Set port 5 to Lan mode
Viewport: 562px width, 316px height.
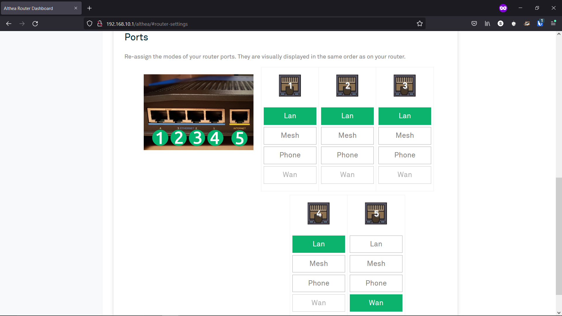376,244
